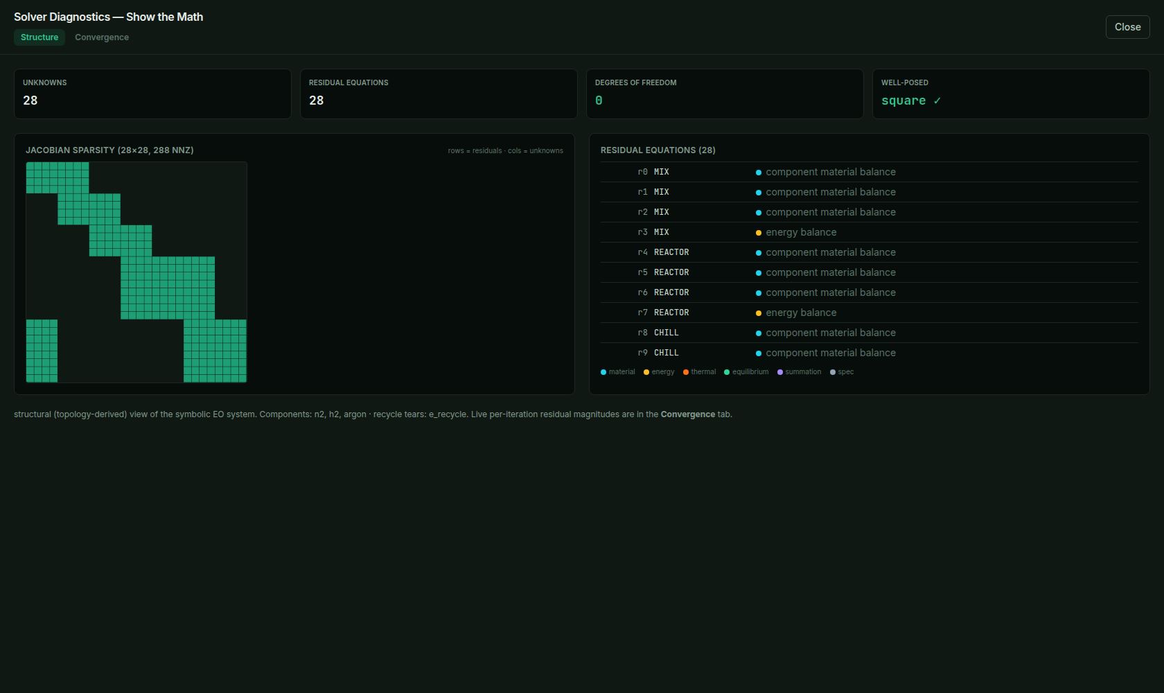Select the Structure tab

[x=39, y=37]
